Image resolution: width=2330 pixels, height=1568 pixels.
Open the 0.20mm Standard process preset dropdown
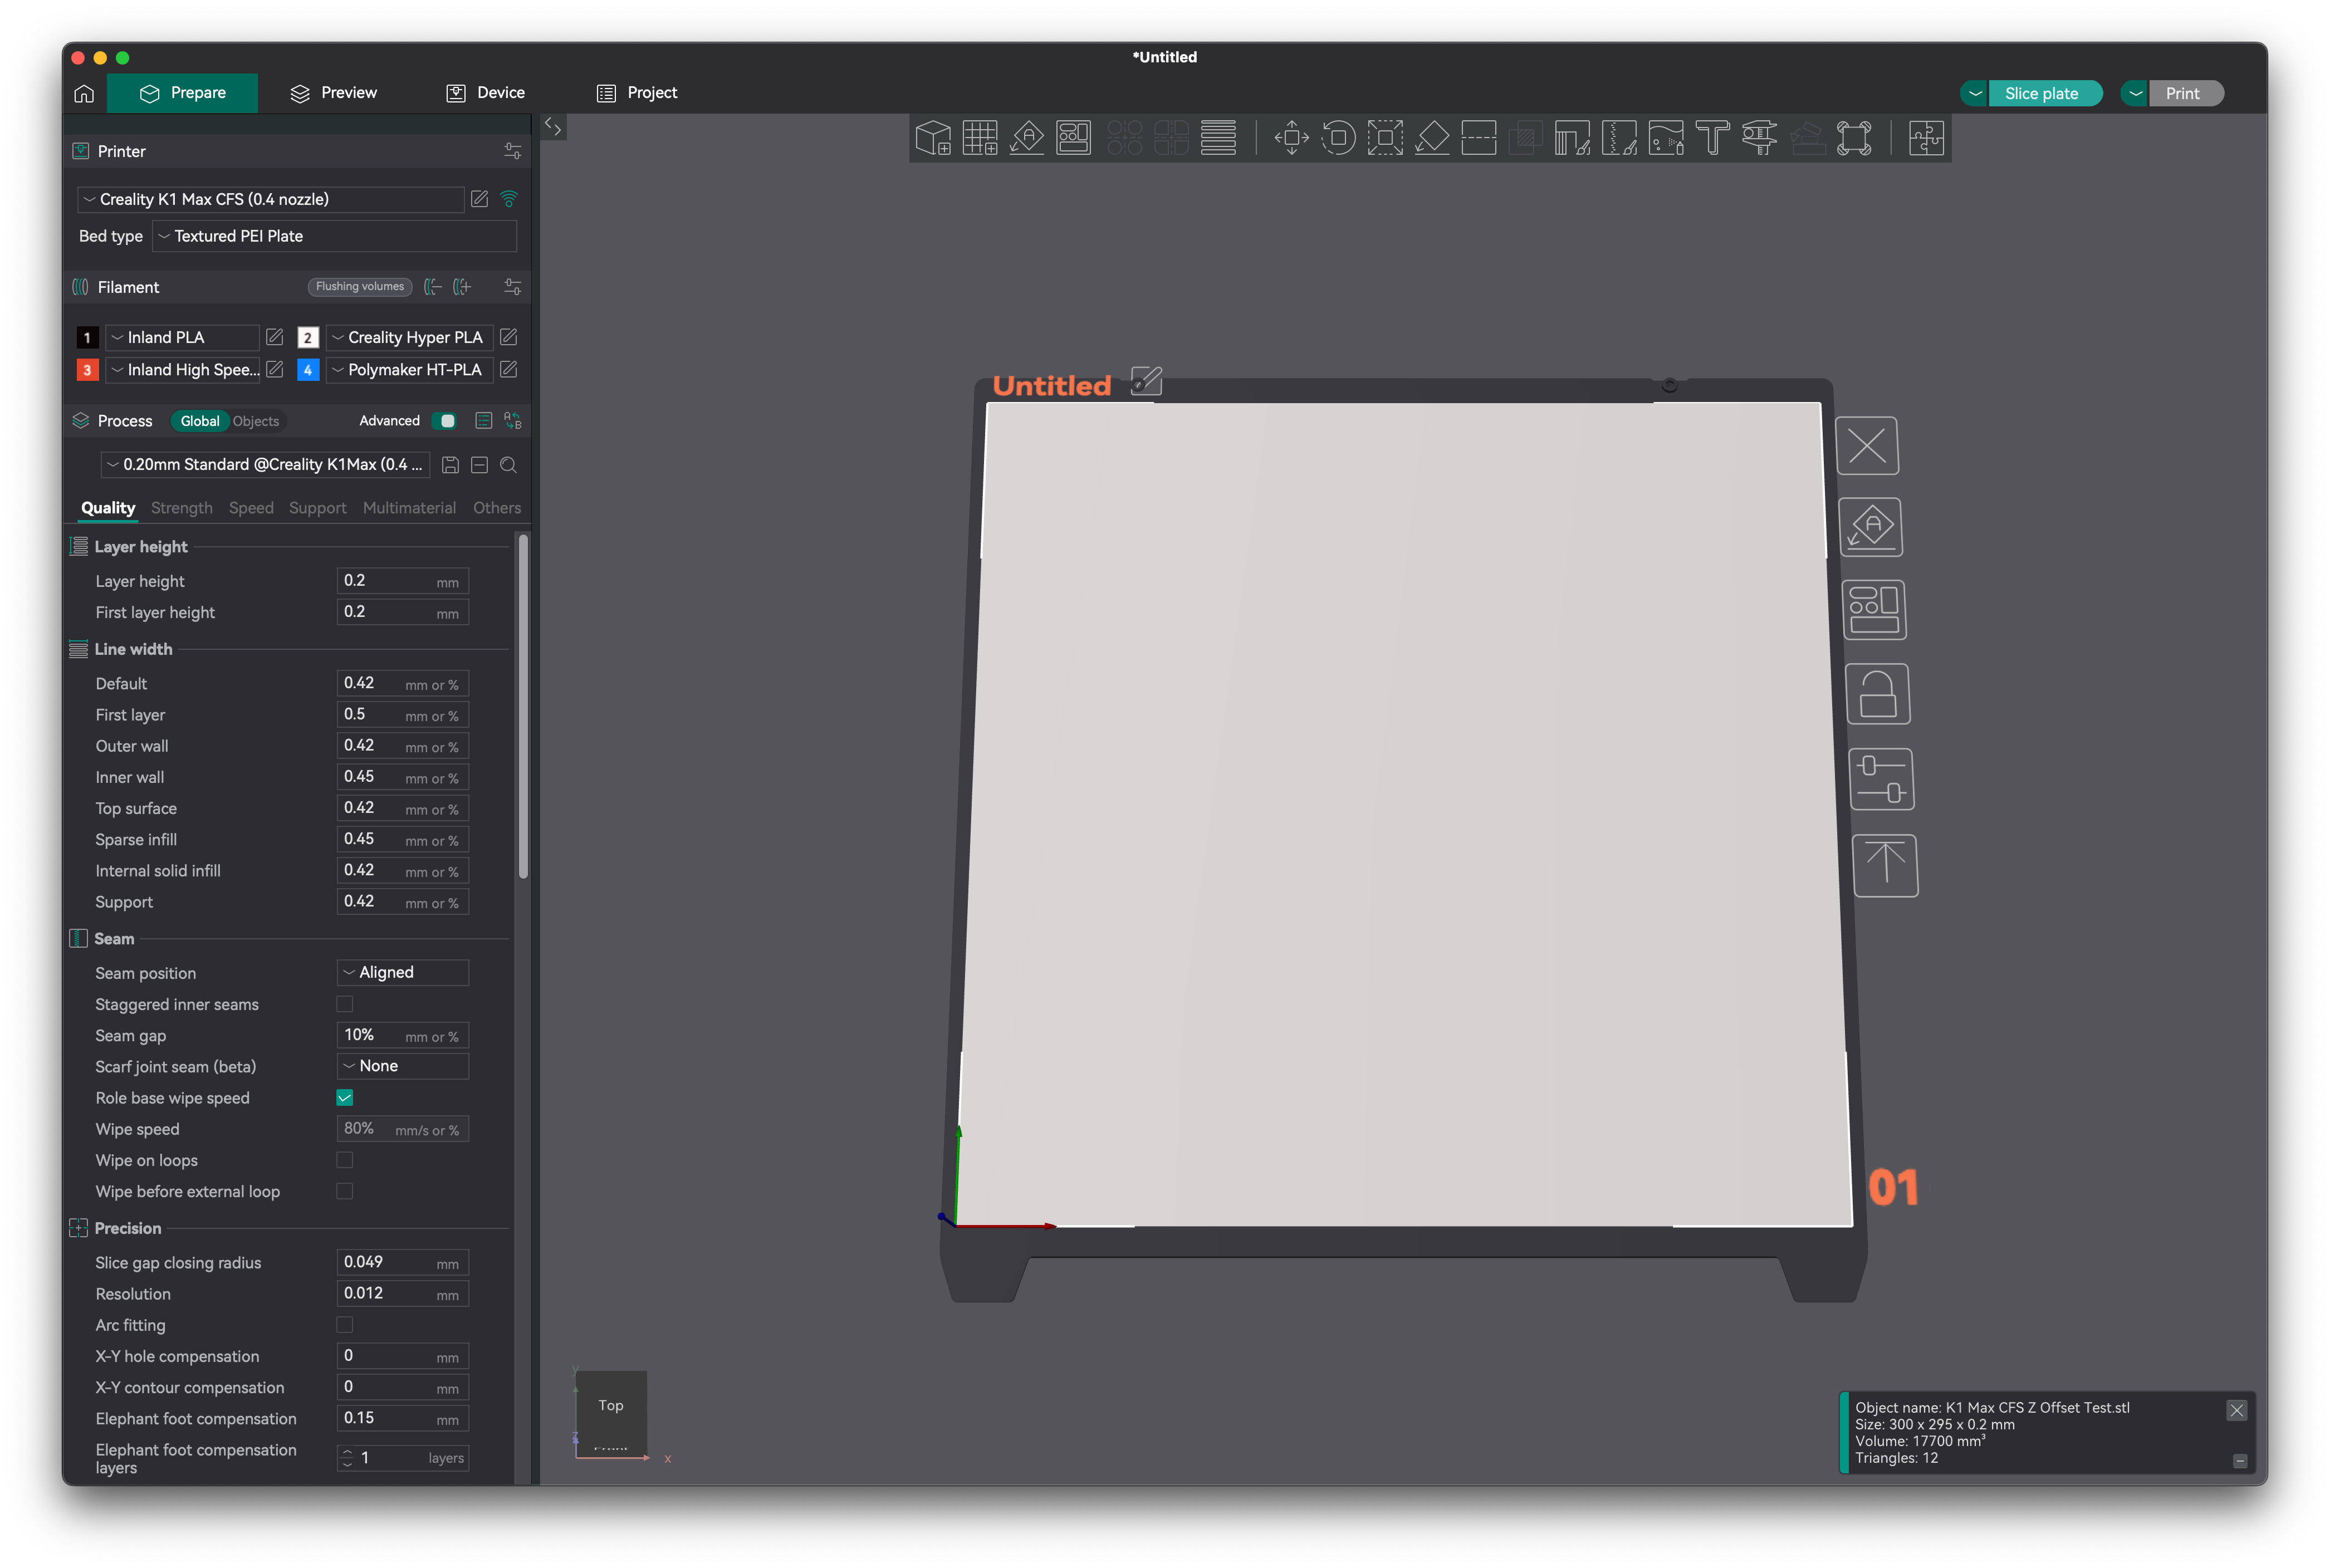coord(266,465)
